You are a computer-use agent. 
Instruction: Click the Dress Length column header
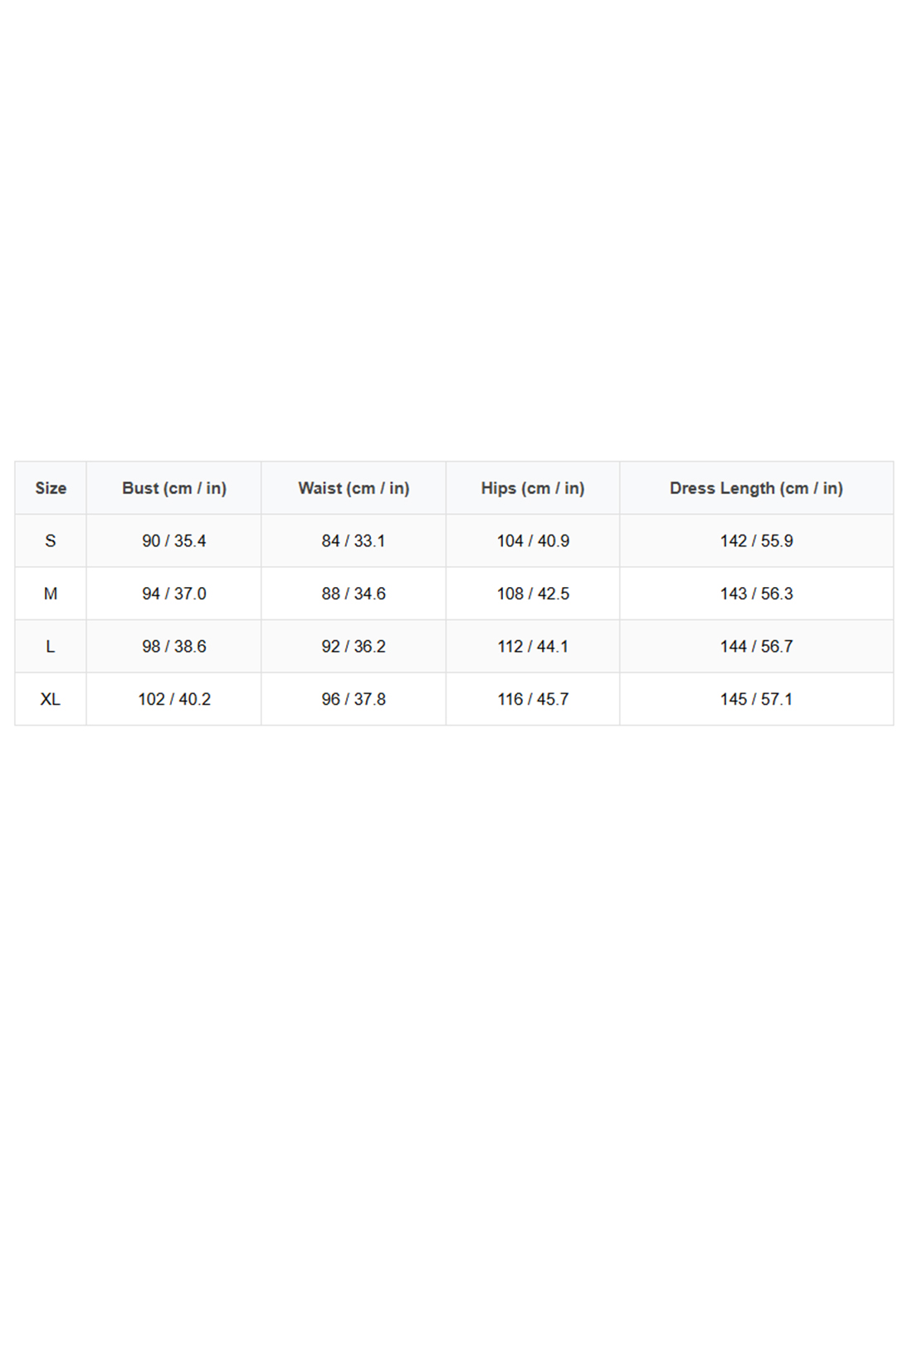point(756,488)
